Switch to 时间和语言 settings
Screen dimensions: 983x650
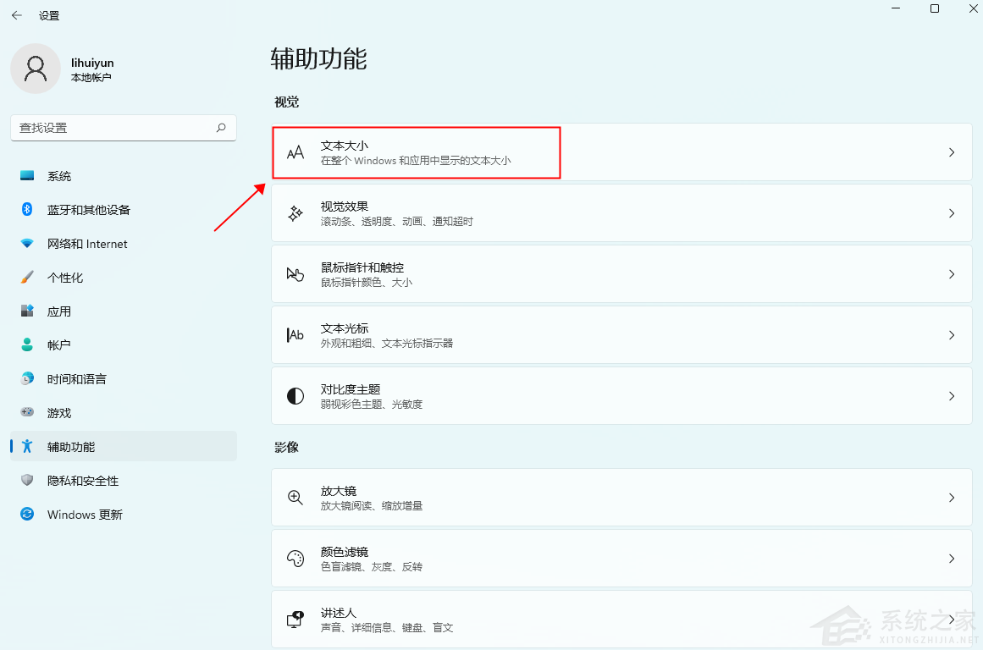(x=124, y=379)
